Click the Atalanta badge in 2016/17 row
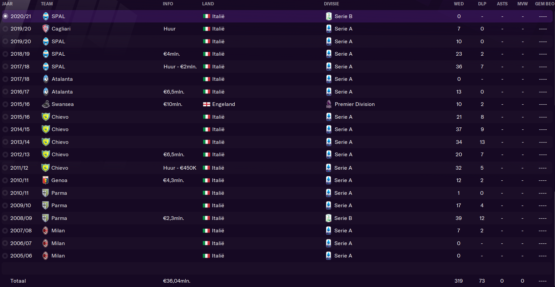The image size is (555, 287). tap(46, 92)
